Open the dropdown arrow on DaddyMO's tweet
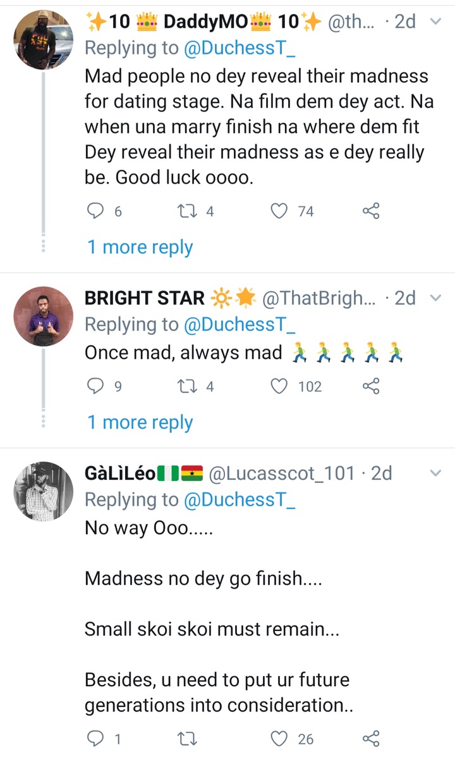Viewport: 455px width, 759px height. click(x=435, y=22)
